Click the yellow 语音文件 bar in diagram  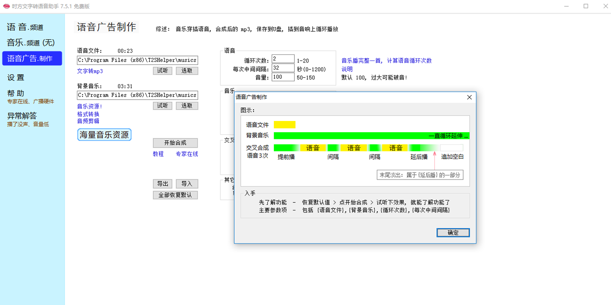click(x=285, y=125)
